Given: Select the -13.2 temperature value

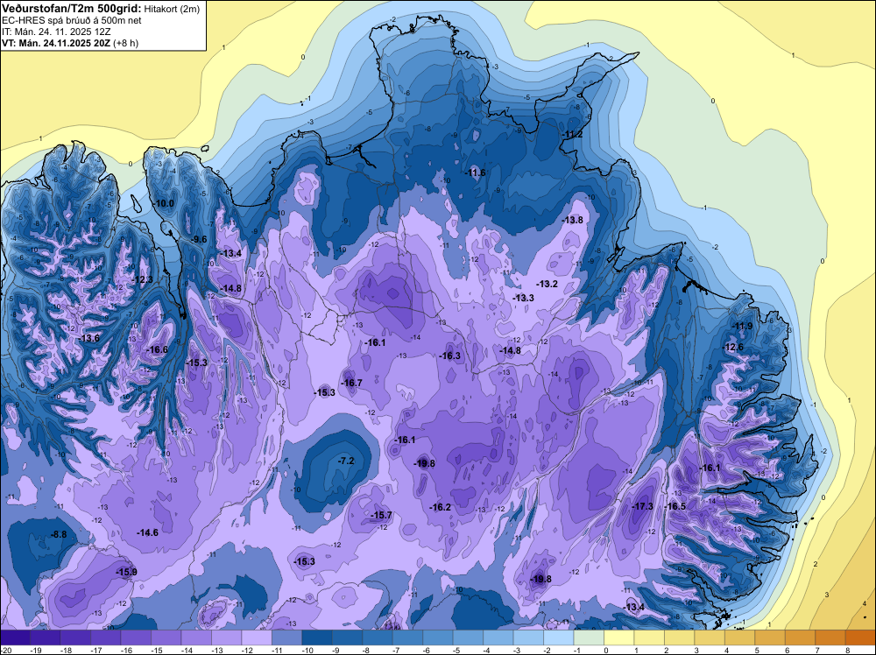Looking at the screenshot, I should click(547, 284).
